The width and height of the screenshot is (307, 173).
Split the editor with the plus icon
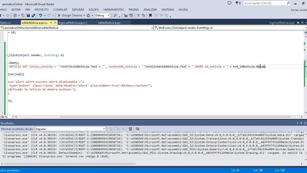click(x=306, y=32)
